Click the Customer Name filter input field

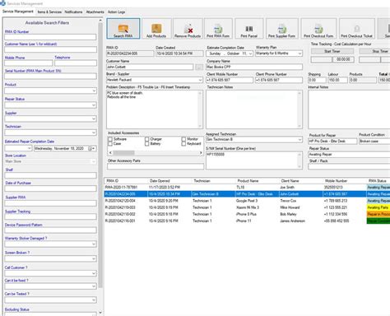click(50, 49)
